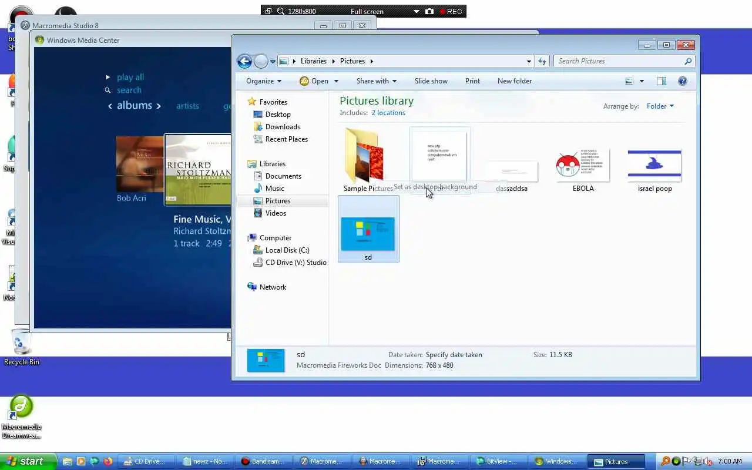Image resolution: width=752 pixels, height=470 pixels.
Task: Click the Bandicam camera screenshot icon
Action: coord(429,11)
